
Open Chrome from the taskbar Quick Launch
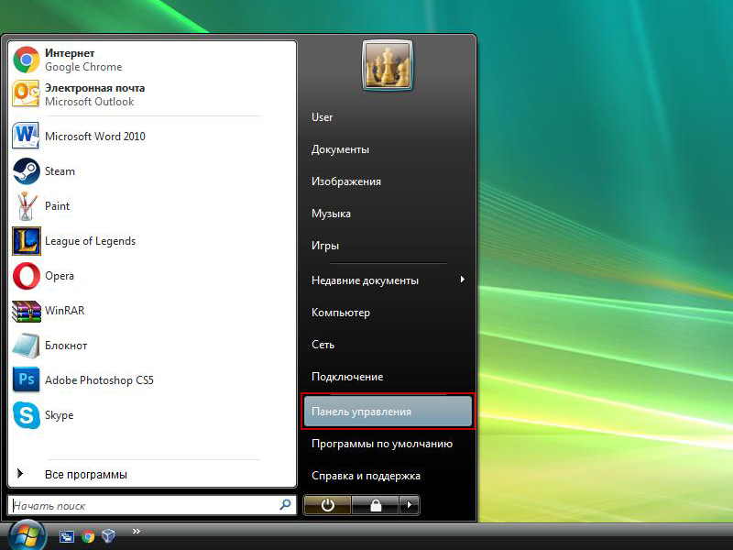pos(88,536)
